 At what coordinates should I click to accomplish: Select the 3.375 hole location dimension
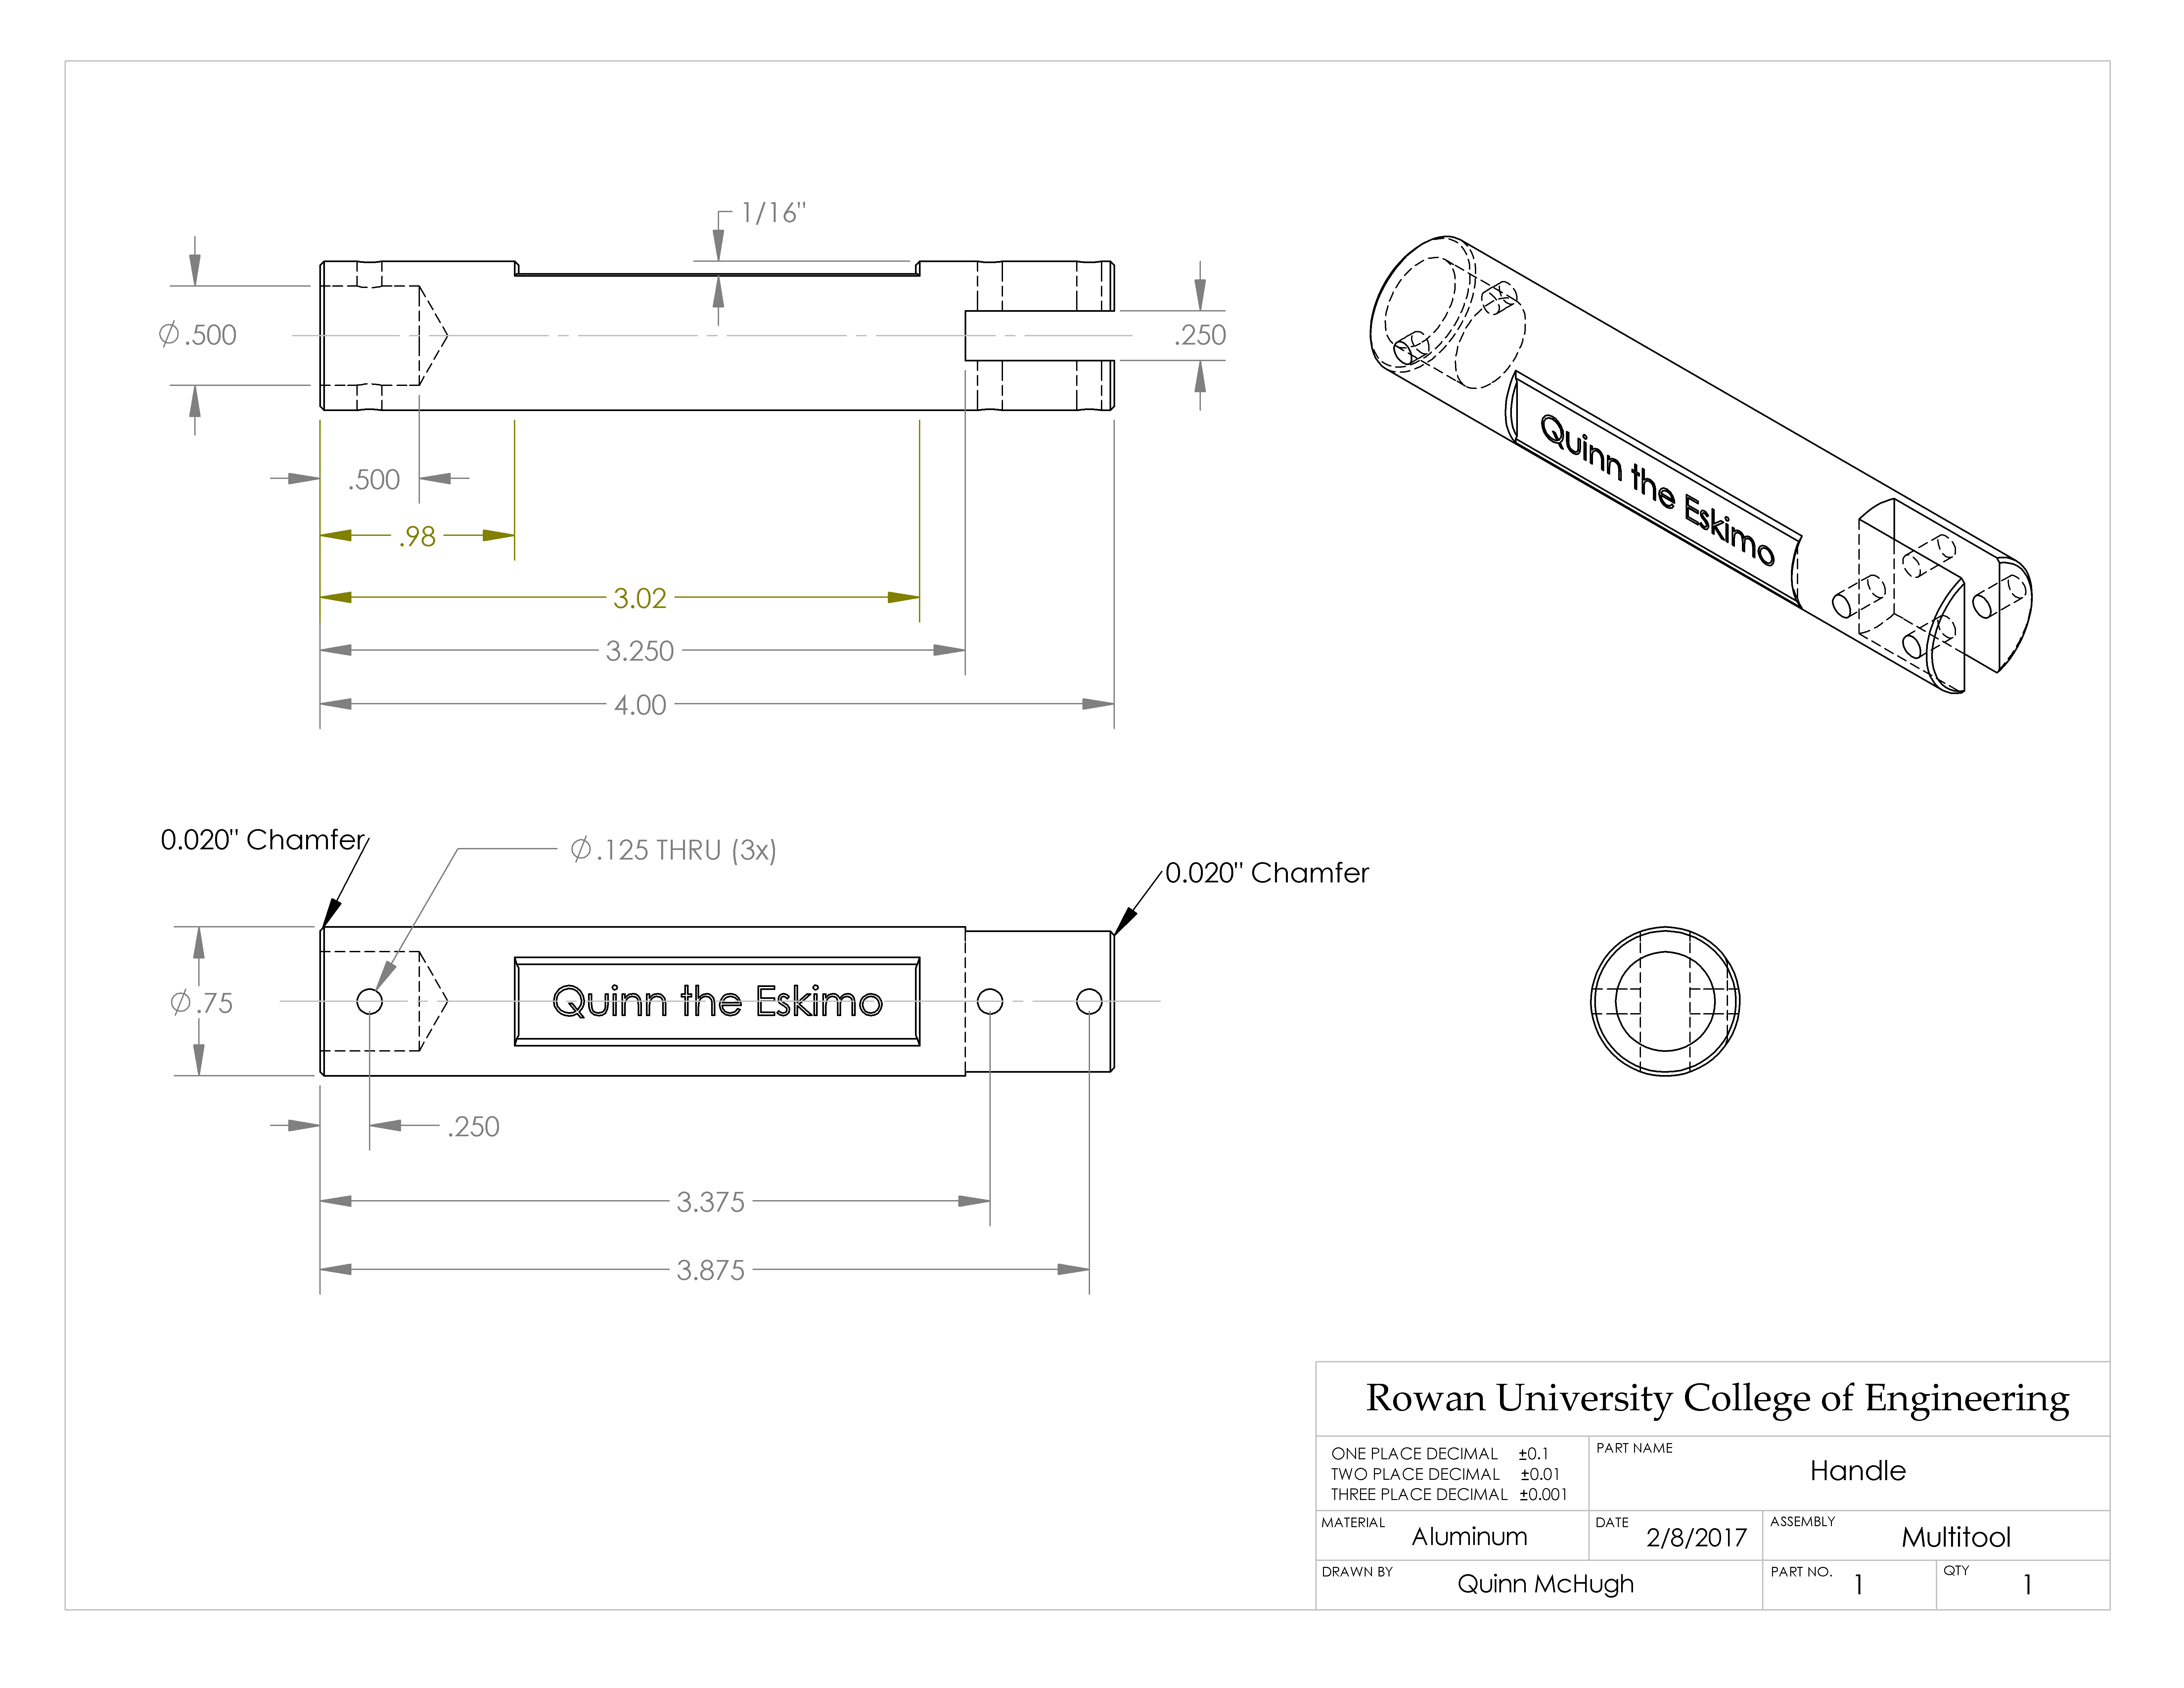coord(711,1202)
